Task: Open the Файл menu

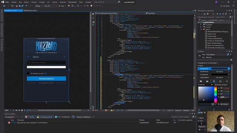Action: (x=7, y=2)
